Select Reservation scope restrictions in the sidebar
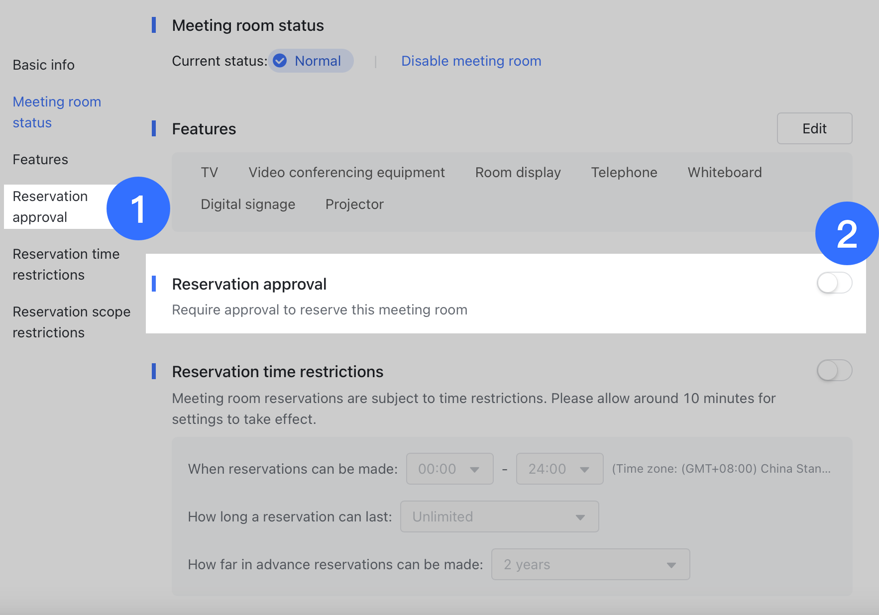 (x=72, y=322)
